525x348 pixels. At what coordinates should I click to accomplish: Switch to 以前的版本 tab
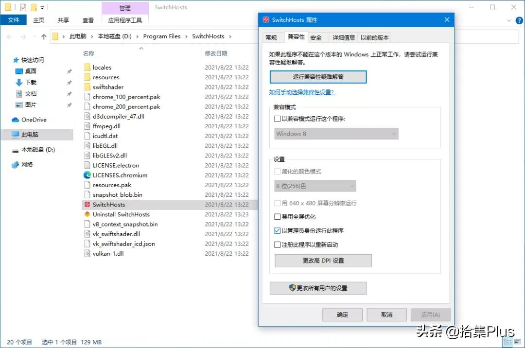click(375, 37)
